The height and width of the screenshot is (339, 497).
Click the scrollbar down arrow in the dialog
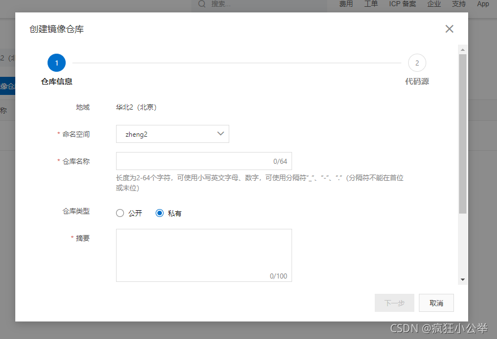(463, 280)
